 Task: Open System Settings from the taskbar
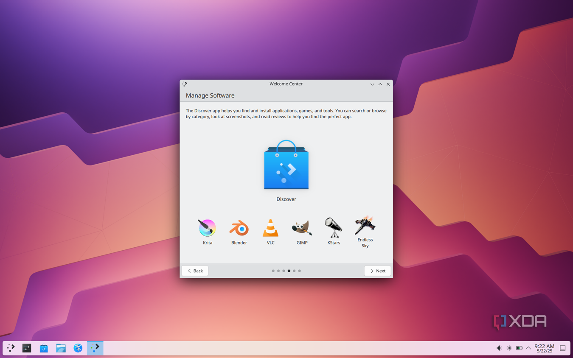pyautogui.click(x=27, y=348)
